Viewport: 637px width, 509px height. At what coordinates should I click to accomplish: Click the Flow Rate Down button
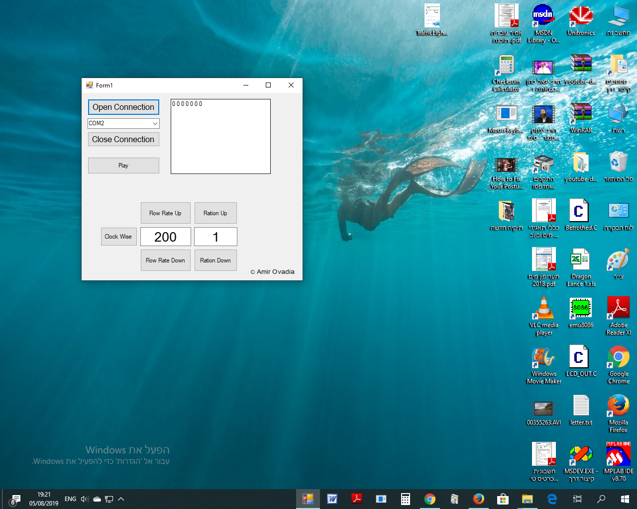pos(165,260)
